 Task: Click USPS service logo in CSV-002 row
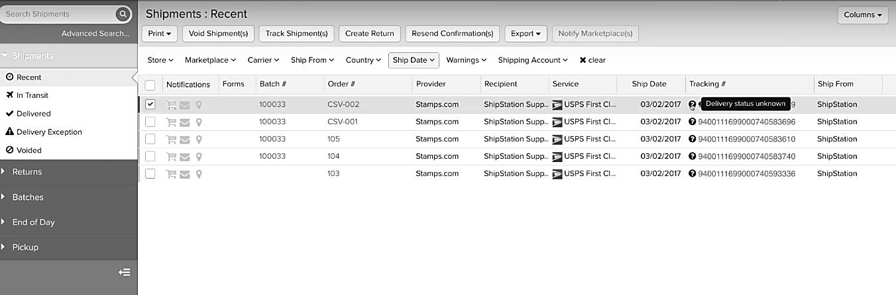tap(557, 105)
